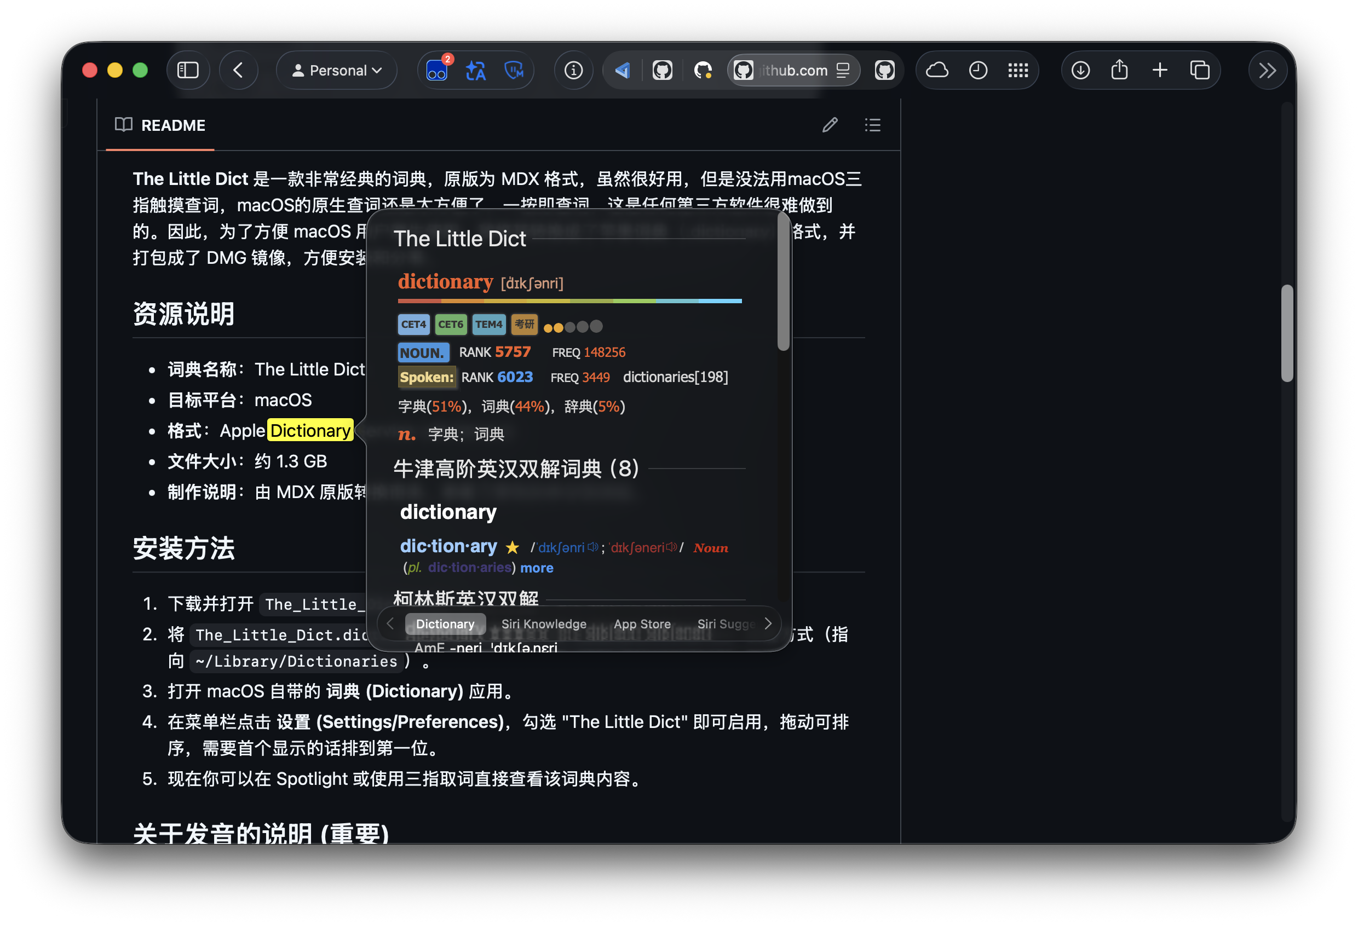Click the 'more' link under dic·tion·ary
The height and width of the screenshot is (925, 1358).
pos(537,568)
